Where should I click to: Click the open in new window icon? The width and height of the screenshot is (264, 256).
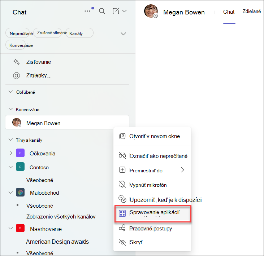122,136
